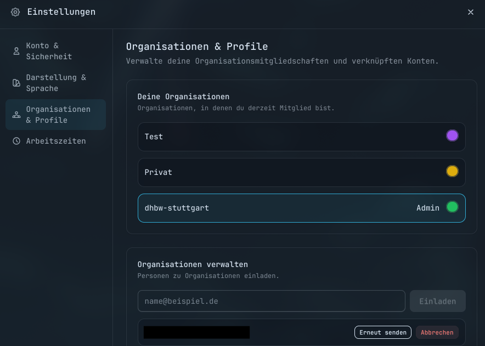Image resolution: width=485 pixels, height=346 pixels.
Task: Select the Privat organisation row
Action: click(x=302, y=172)
